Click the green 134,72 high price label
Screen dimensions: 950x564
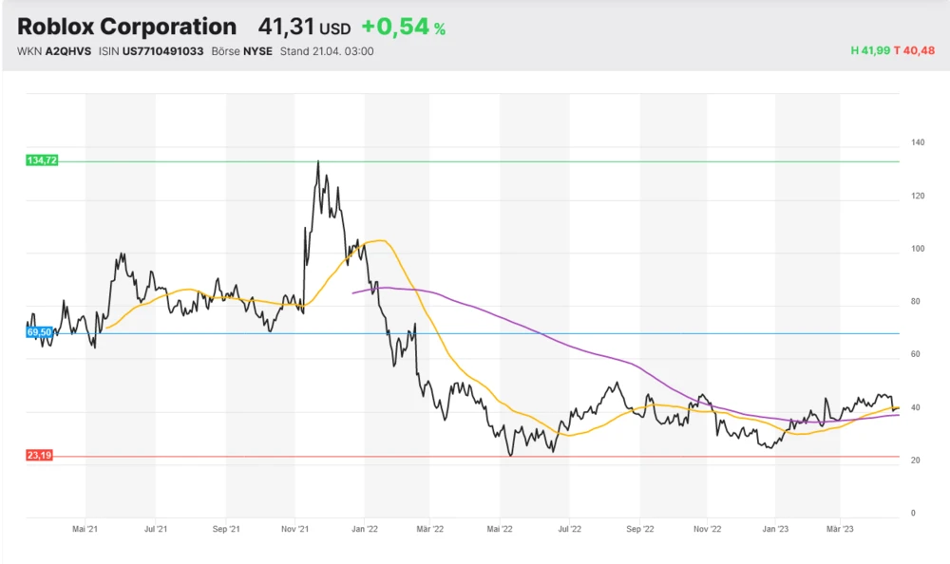(x=42, y=161)
